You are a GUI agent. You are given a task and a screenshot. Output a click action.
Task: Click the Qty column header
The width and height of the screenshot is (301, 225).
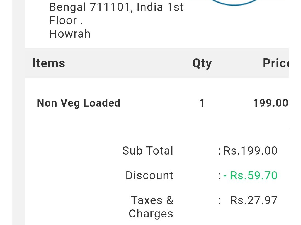(202, 63)
